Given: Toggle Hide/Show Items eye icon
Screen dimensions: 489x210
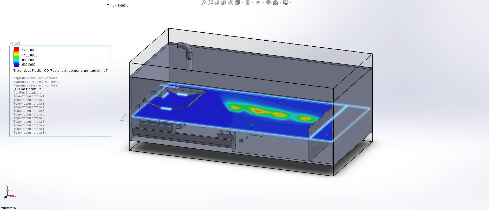Looking at the screenshot, I should [x=258, y=3].
